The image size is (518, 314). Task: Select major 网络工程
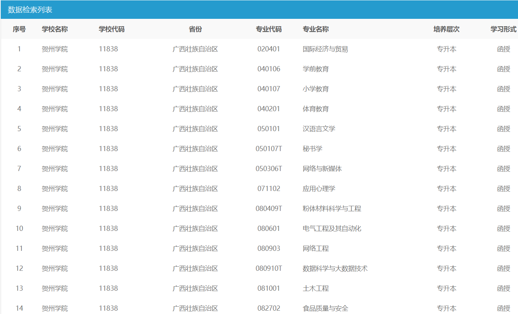[316, 249]
